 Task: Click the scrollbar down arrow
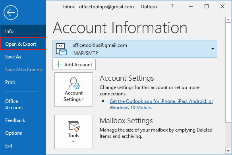228,151
